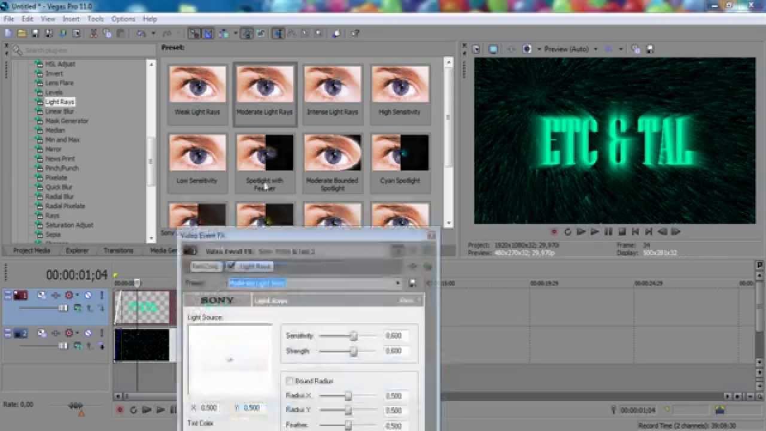Switch to the Explorer tab
766x431 pixels.
(x=77, y=250)
